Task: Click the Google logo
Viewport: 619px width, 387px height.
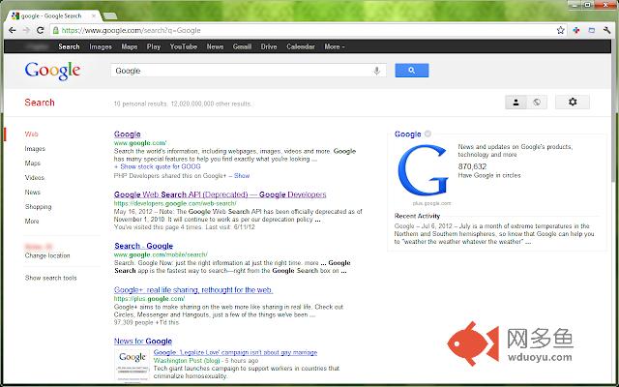Action: point(52,71)
